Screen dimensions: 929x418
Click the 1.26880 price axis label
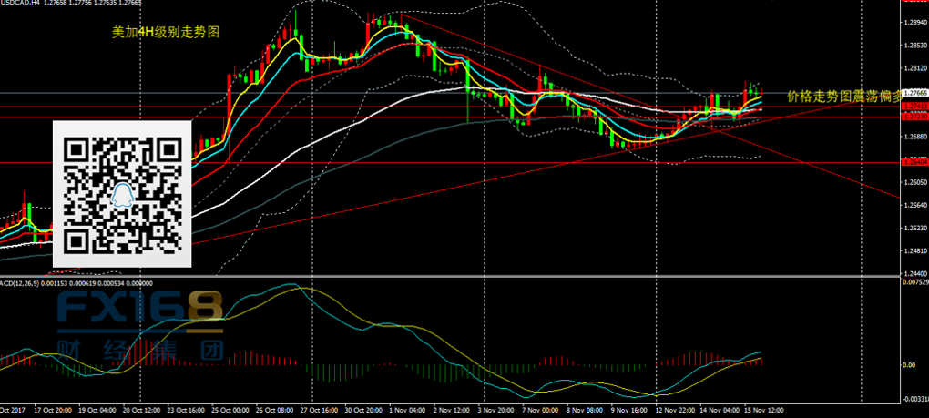(x=914, y=138)
